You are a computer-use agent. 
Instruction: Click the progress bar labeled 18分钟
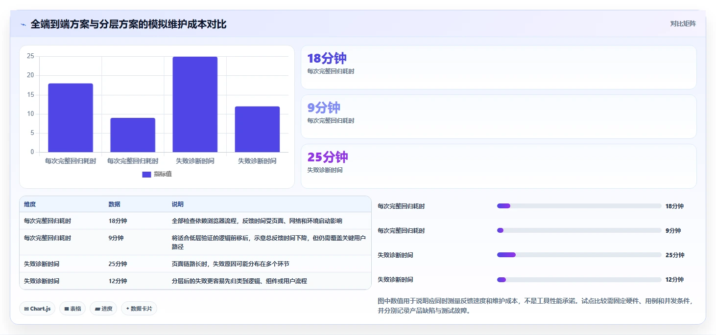(x=579, y=206)
